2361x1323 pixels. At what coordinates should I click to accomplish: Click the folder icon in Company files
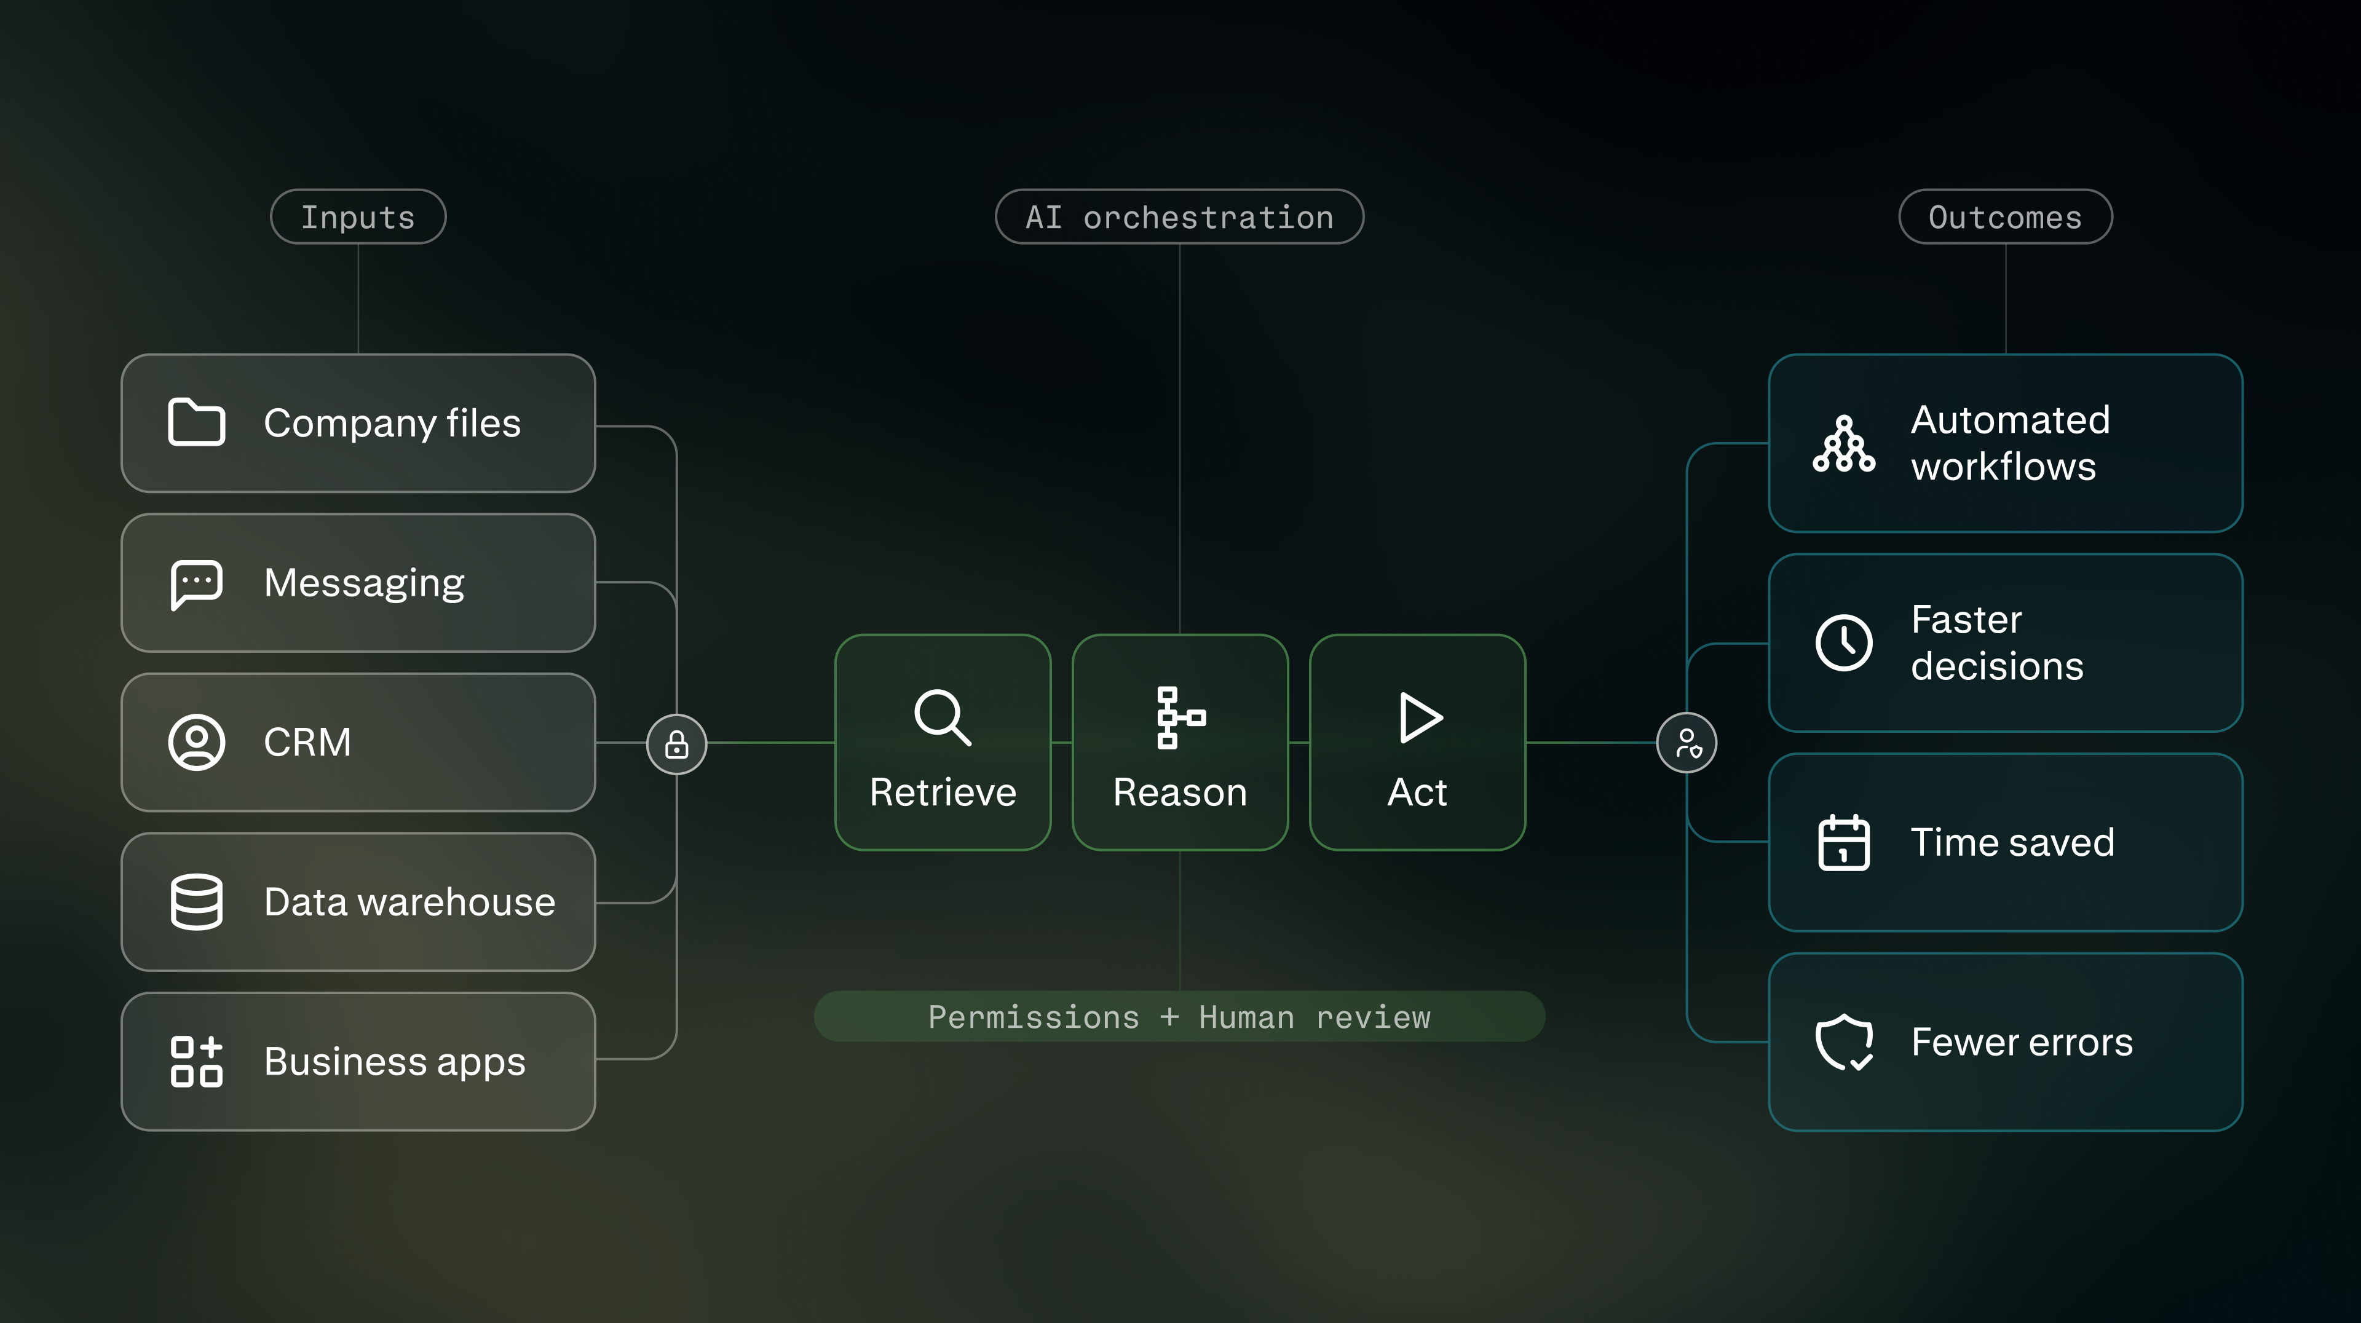pyautogui.click(x=196, y=422)
